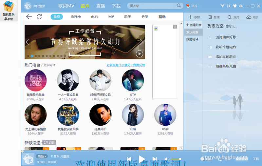262x166 pixels.
Task: Open the KTV radio station
Action: coord(133,80)
